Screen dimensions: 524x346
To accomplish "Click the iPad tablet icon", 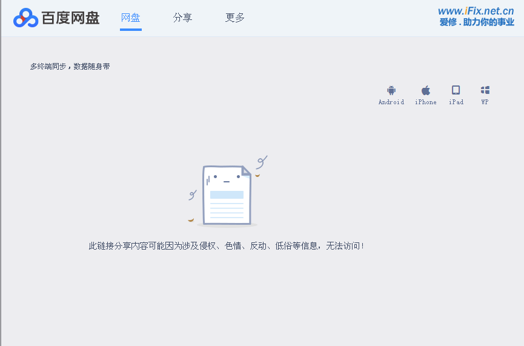I will (x=456, y=90).
